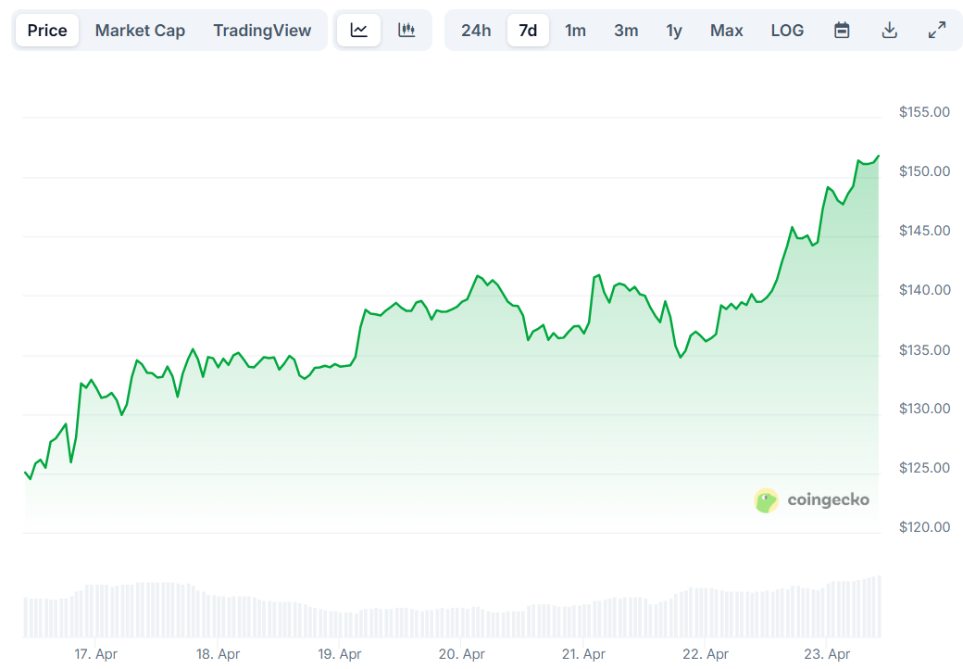Screen dimensions: 963x669
Task: Click the 22. Apr date label
Action: click(x=706, y=654)
